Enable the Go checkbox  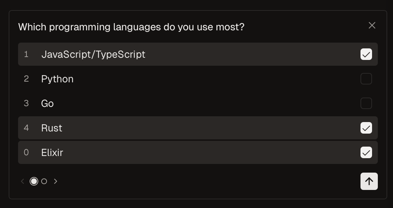(366, 103)
